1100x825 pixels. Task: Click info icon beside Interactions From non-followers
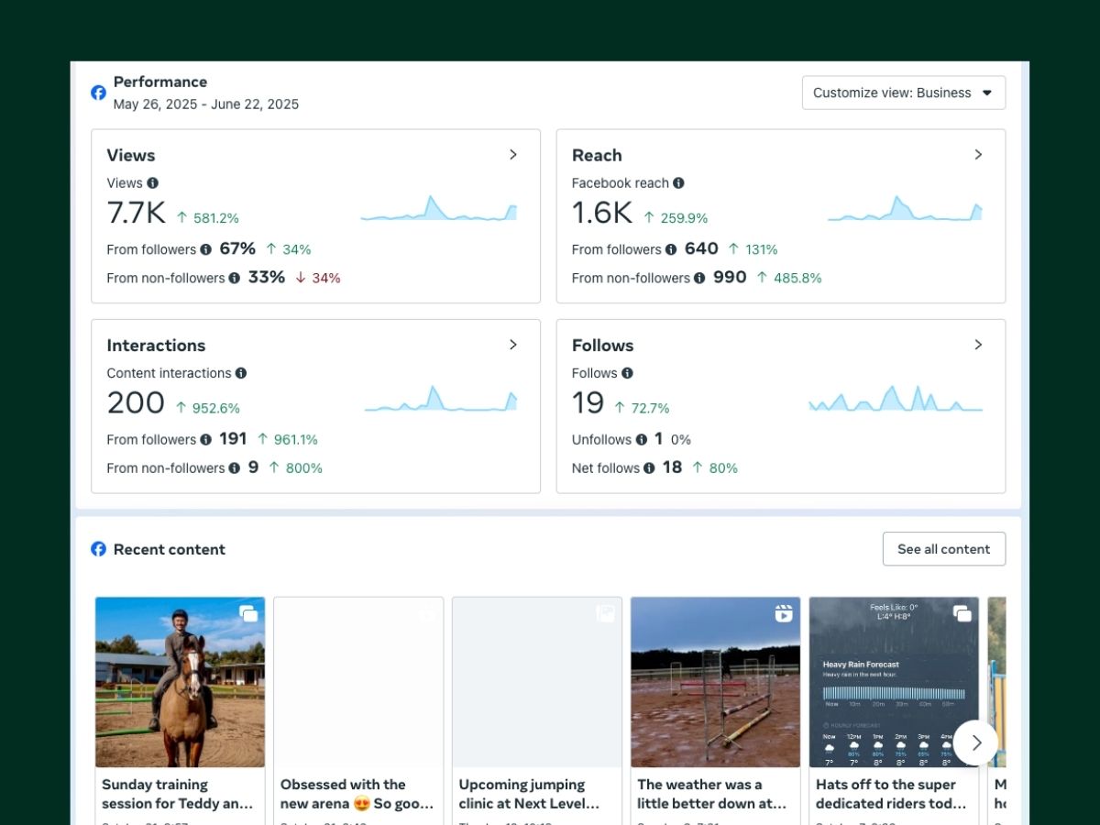235,467
